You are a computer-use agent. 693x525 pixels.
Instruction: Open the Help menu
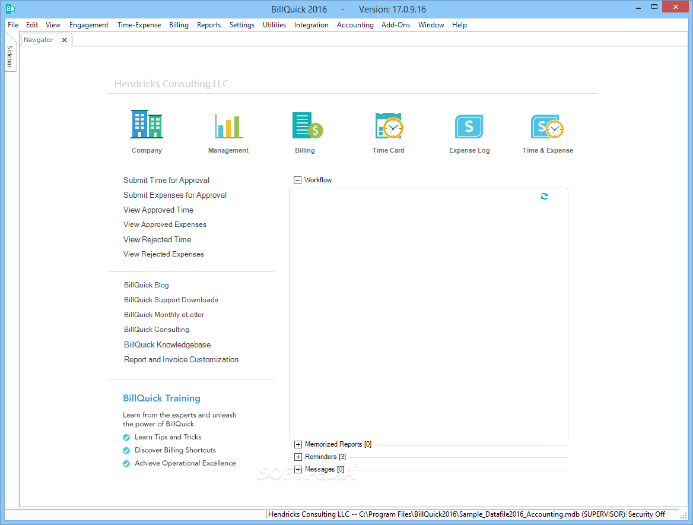coord(459,25)
